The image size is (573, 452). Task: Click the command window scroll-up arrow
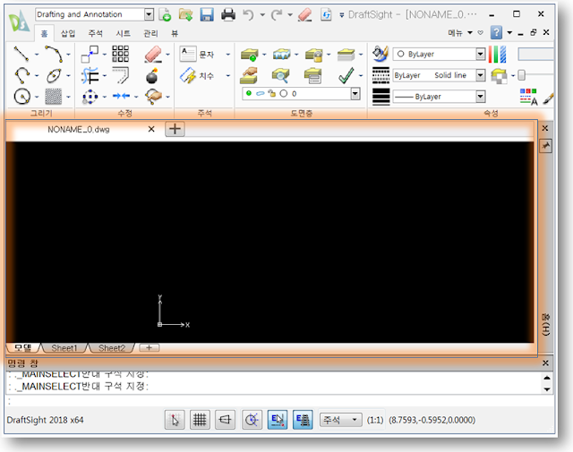(x=547, y=378)
